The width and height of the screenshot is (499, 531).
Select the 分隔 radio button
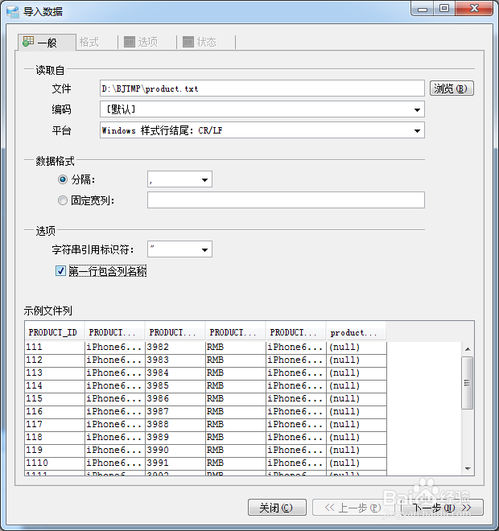(63, 179)
